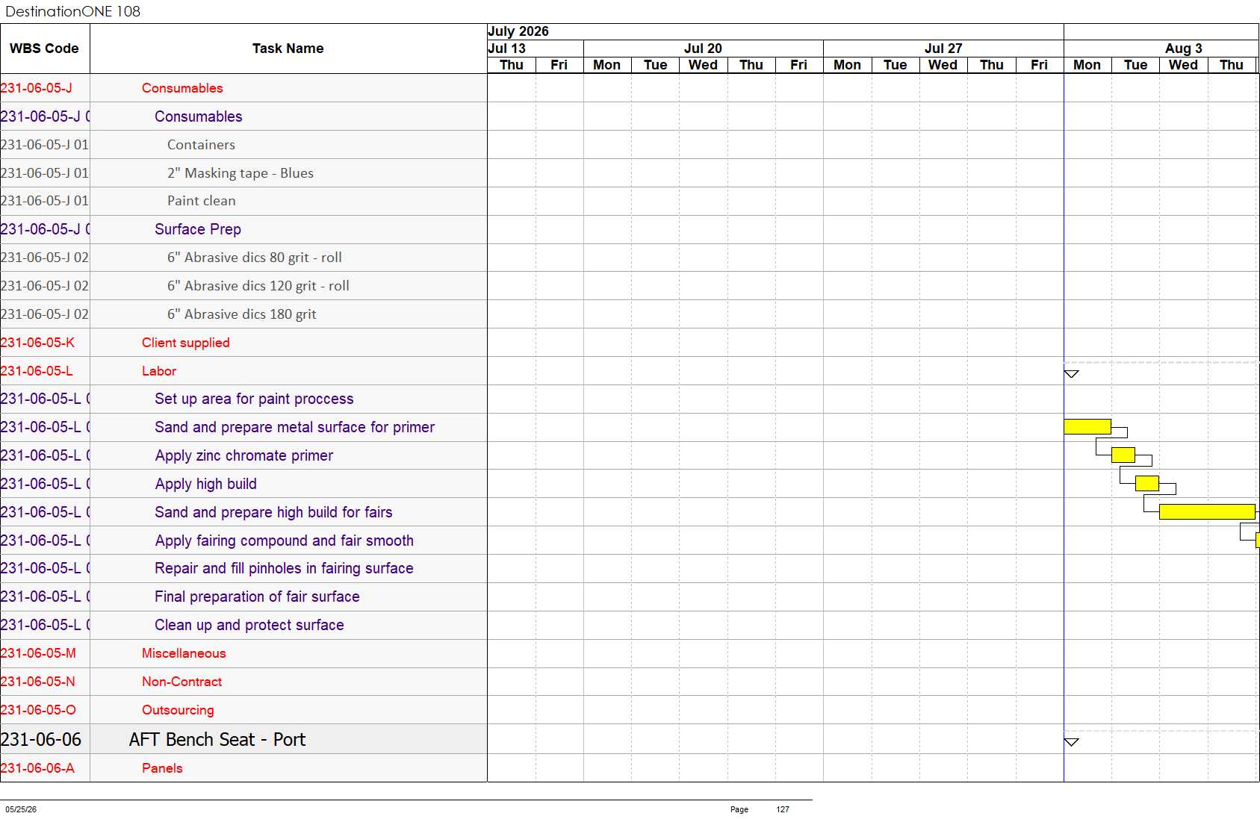
Task: Select the yellow bar for Sand and prepare high build
Action: click(x=1207, y=511)
